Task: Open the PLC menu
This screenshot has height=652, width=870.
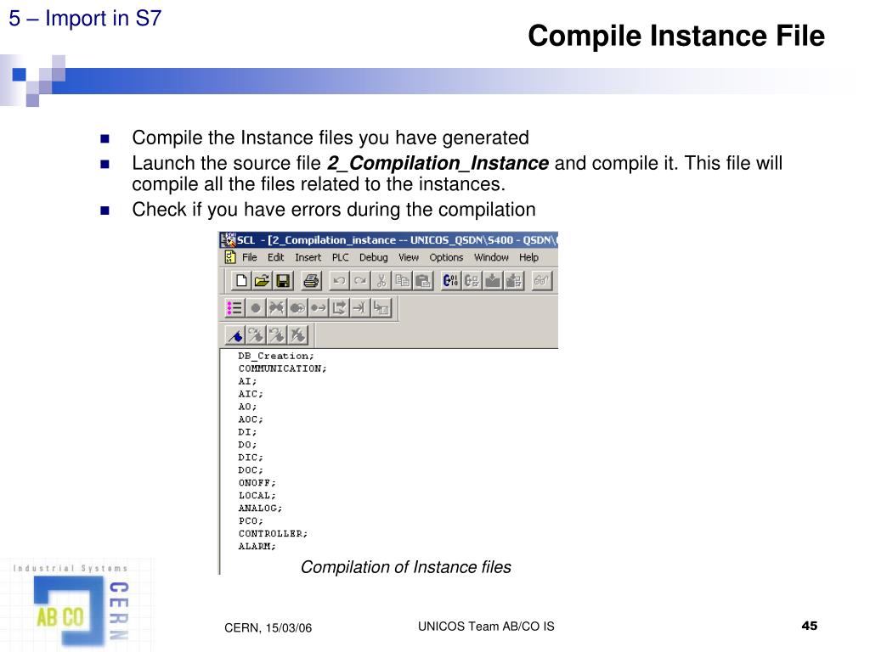Action: click(340, 257)
